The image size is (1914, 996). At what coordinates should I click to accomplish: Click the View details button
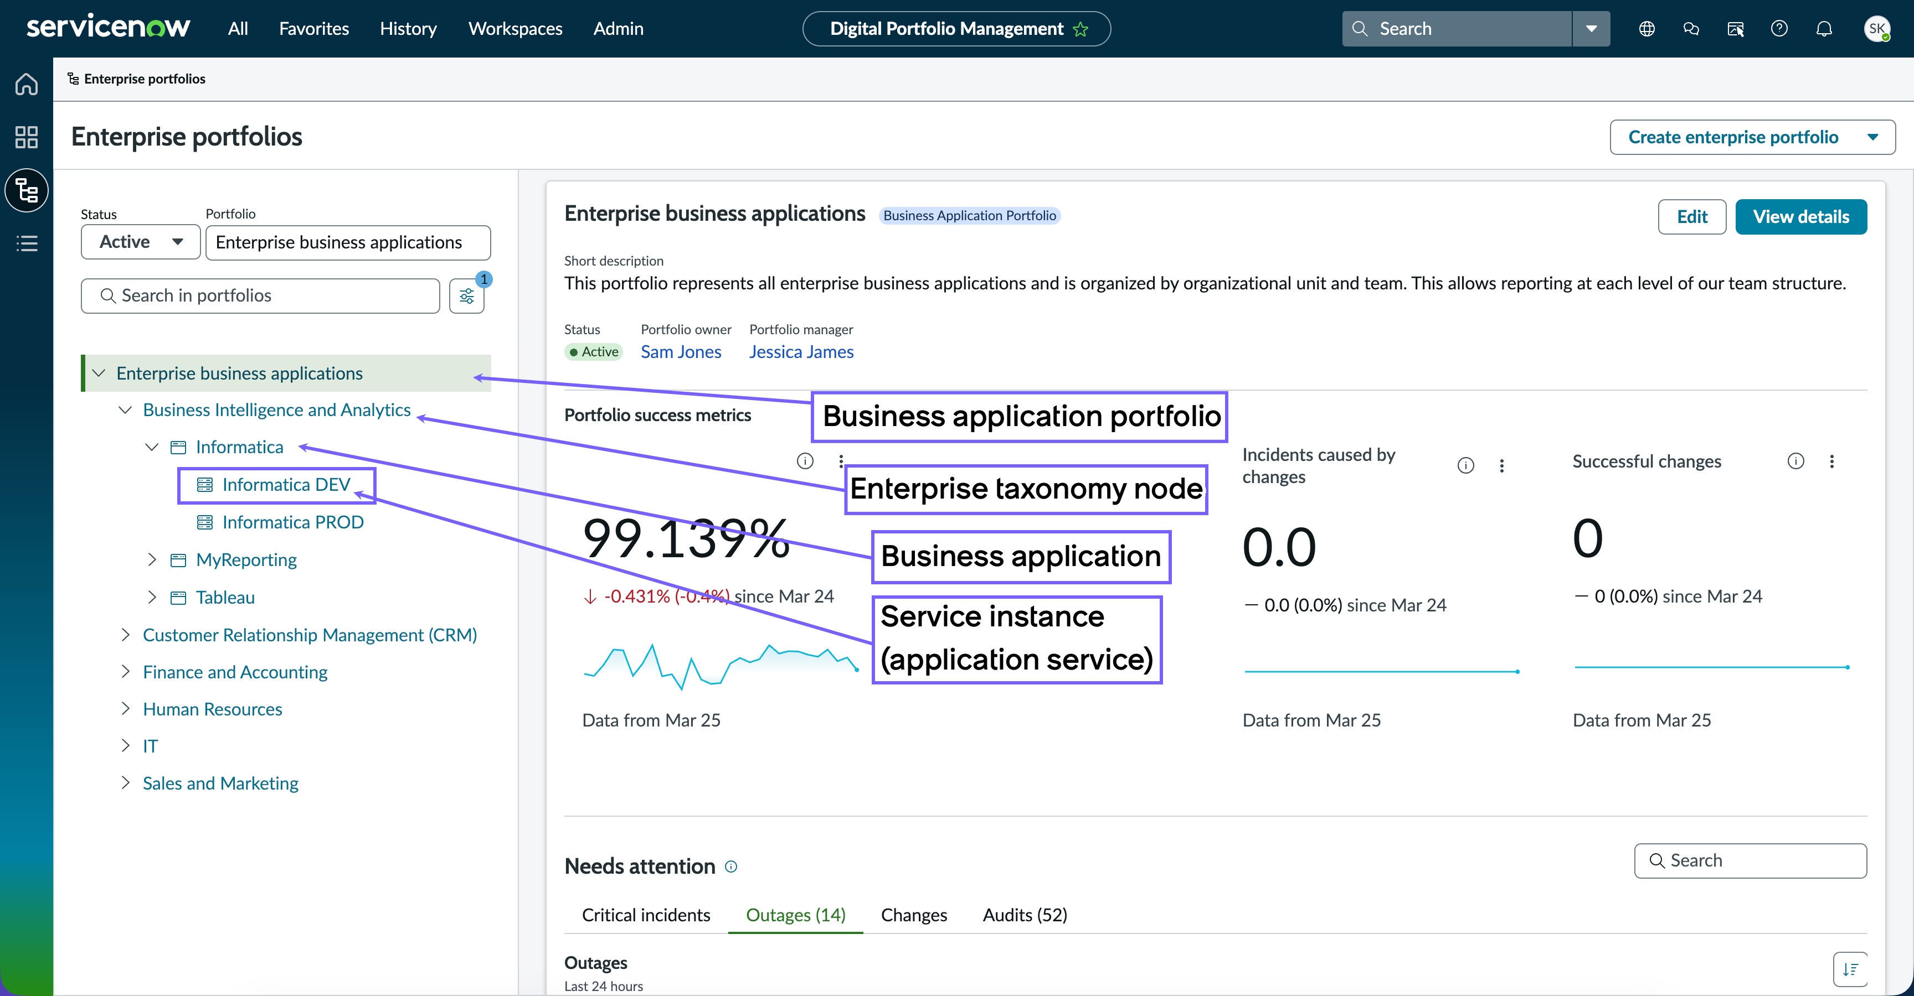pos(1800,217)
